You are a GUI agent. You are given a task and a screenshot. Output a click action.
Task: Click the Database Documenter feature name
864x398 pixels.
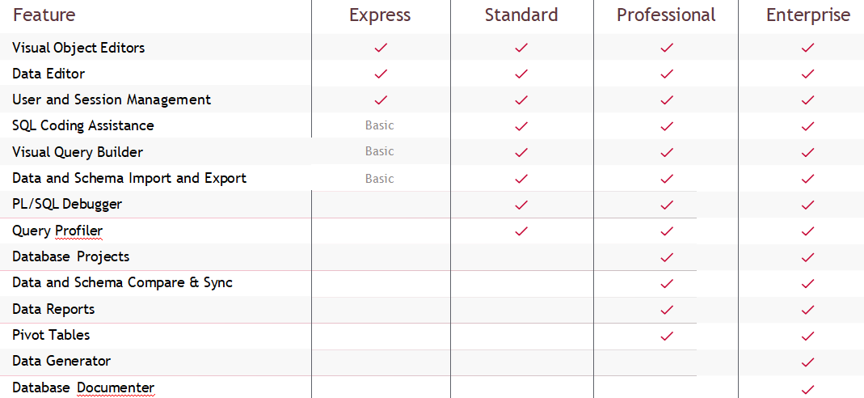tap(83, 387)
